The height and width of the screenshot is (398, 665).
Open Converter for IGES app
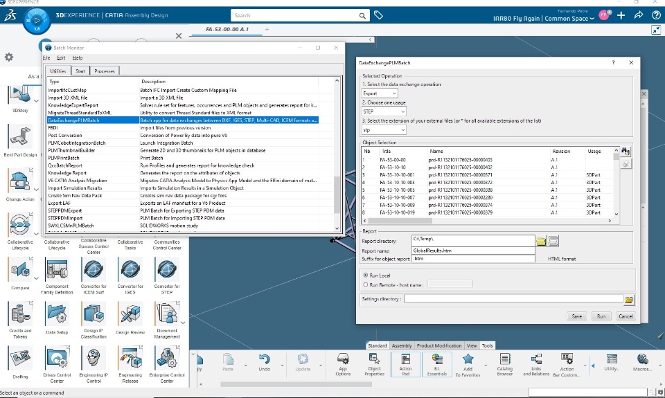click(x=130, y=269)
